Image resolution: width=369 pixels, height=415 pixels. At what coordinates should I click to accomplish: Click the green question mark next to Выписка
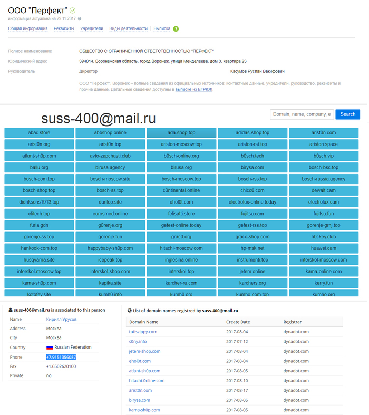[176, 28]
